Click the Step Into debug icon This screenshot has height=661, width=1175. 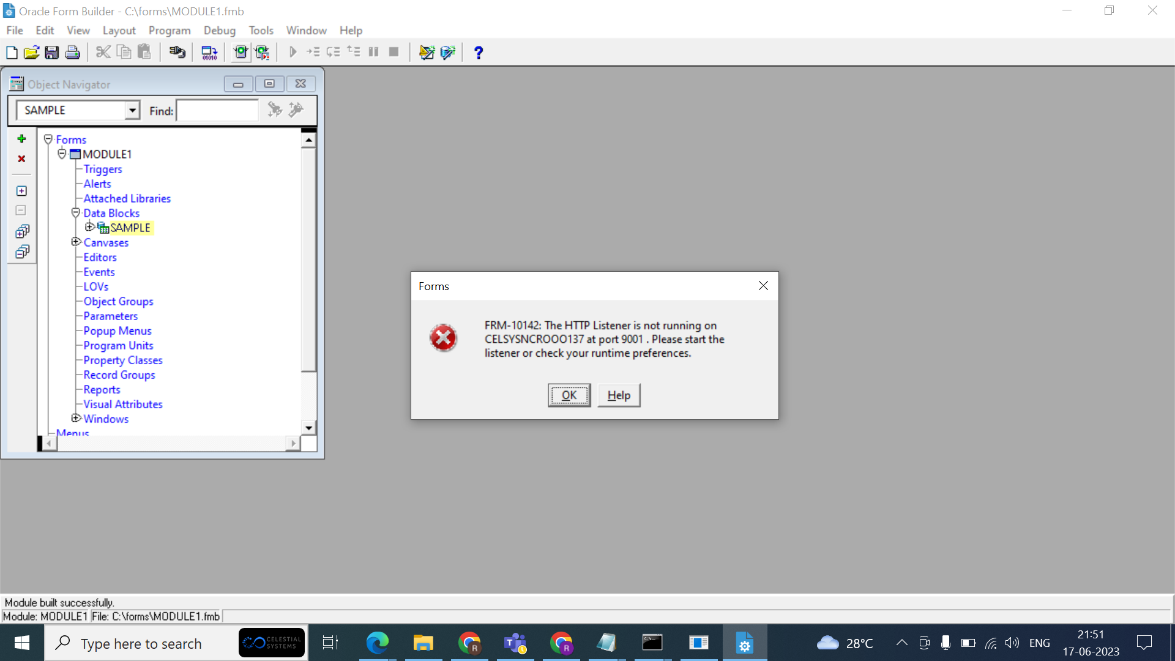(x=313, y=53)
